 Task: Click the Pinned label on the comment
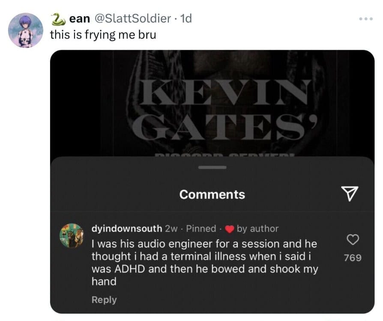[x=201, y=229]
